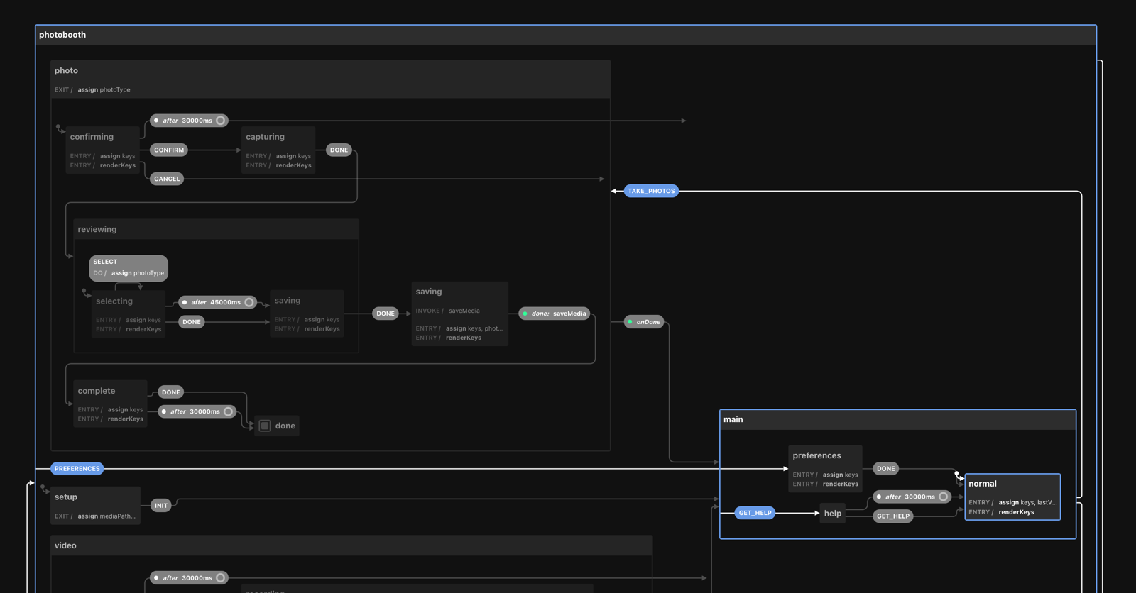This screenshot has height=593, width=1136.
Task: Select the blue TAKE_PHOTOS event label
Action: [651, 191]
